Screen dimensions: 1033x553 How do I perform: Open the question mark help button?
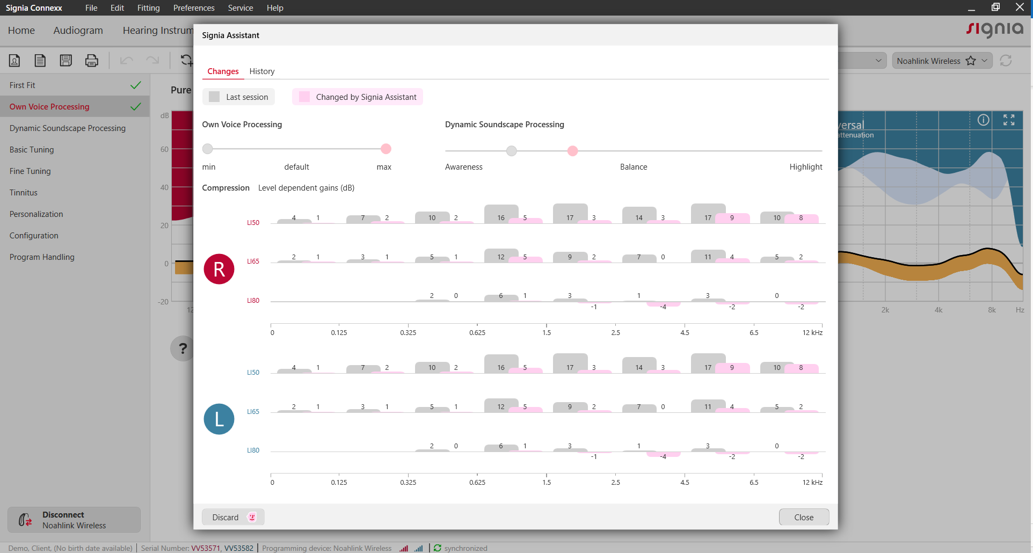(x=183, y=348)
